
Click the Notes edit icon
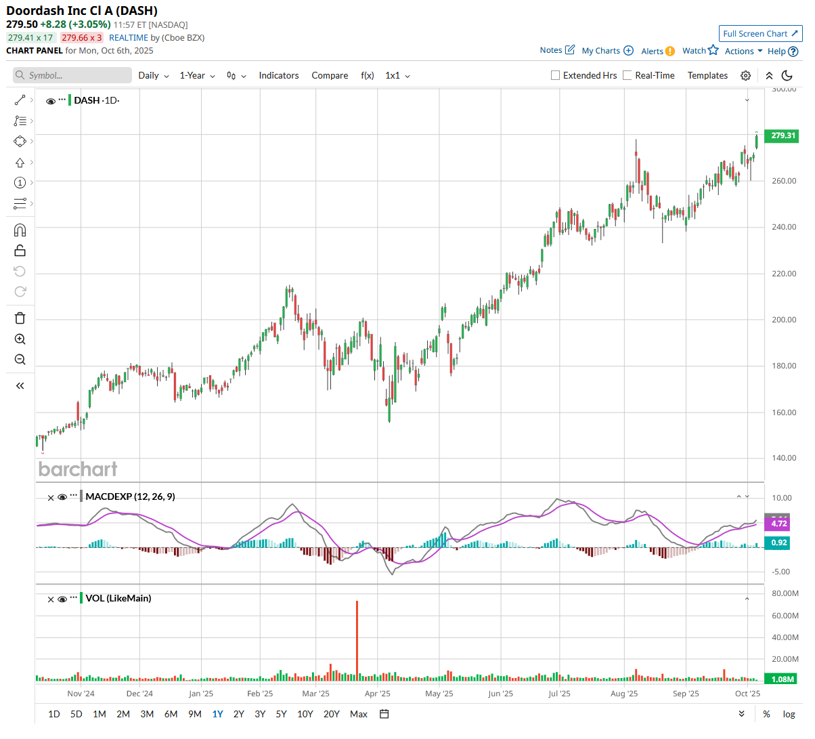point(570,50)
